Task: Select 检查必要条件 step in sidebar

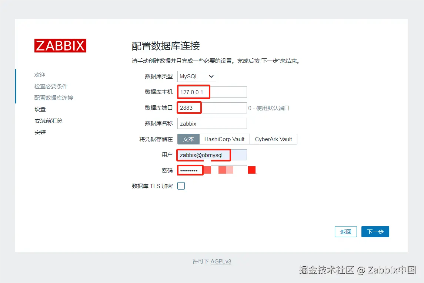Action: coord(51,86)
